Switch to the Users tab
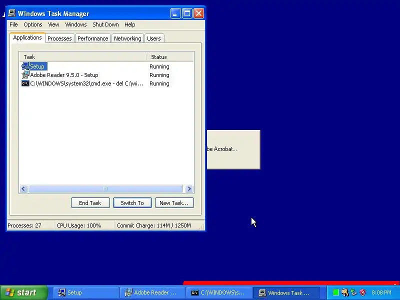 [x=154, y=38]
